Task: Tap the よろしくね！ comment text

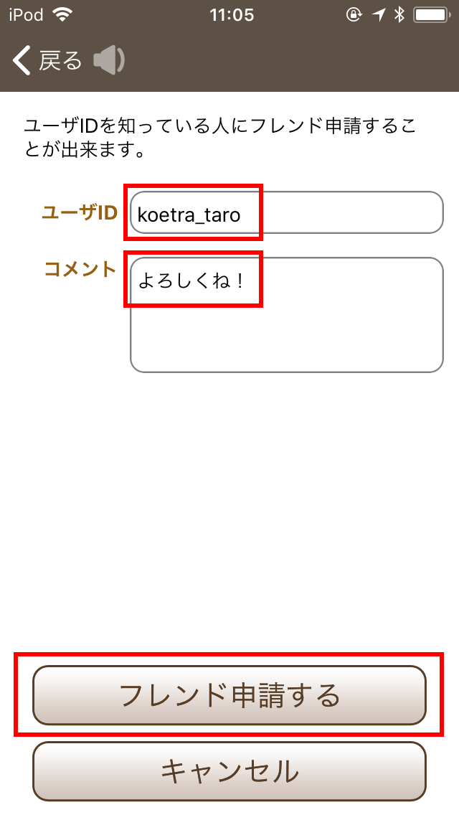Action: click(x=191, y=281)
